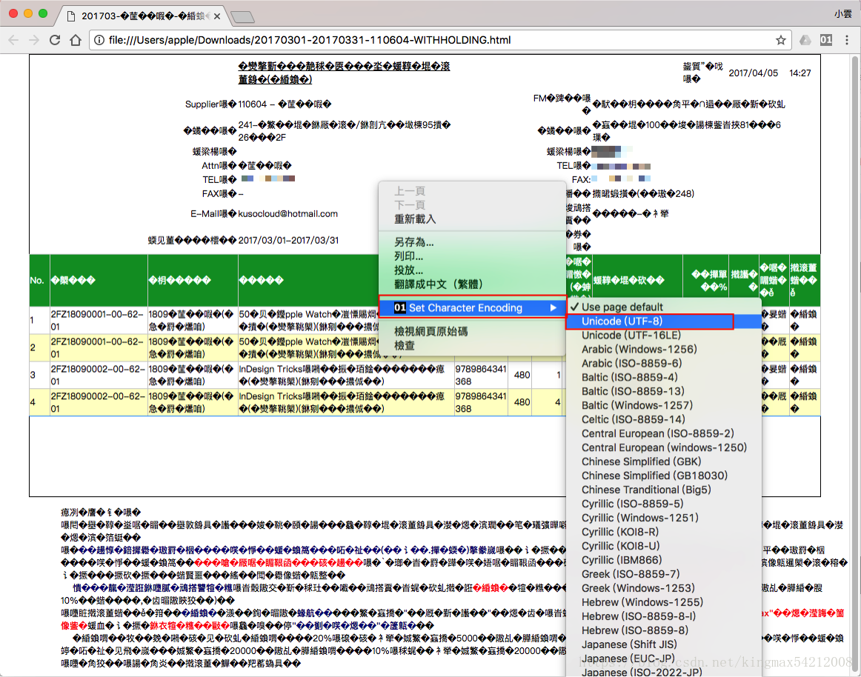Choose 檢查 from context menu
The height and width of the screenshot is (677, 861).
tap(405, 346)
